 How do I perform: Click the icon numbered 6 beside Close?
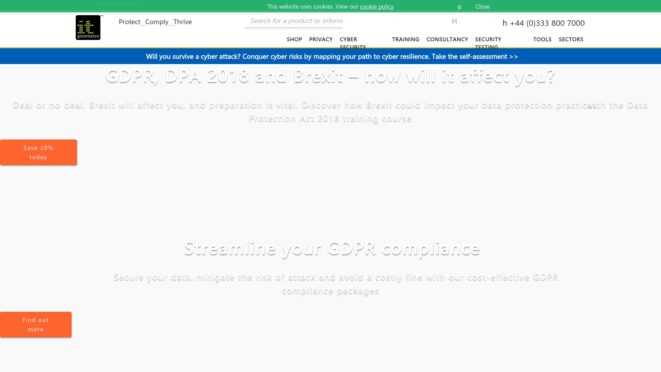(x=459, y=7)
